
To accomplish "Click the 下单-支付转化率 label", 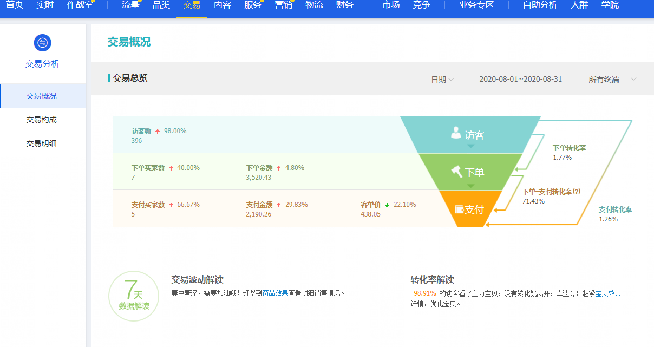I will (x=547, y=192).
